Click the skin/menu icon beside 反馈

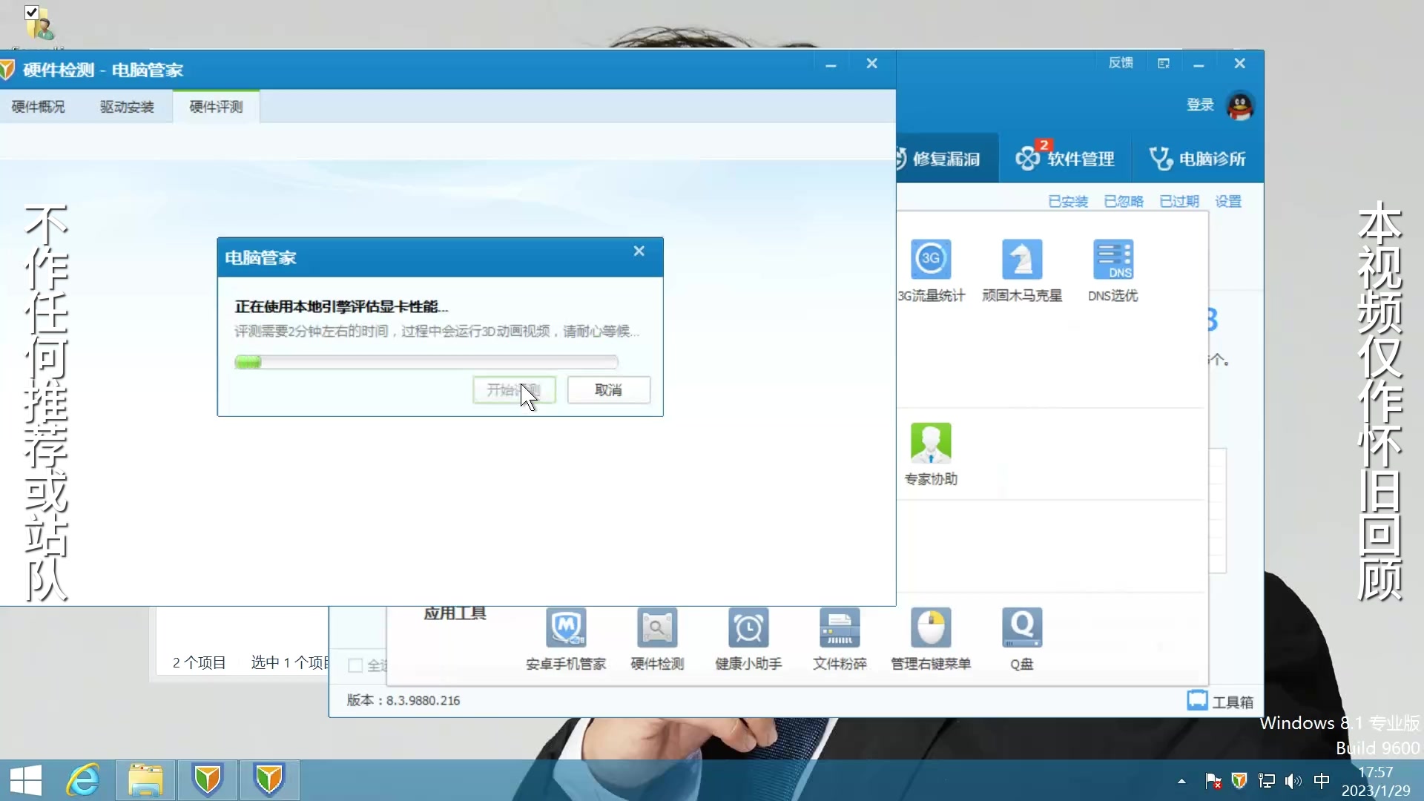(1163, 64)
